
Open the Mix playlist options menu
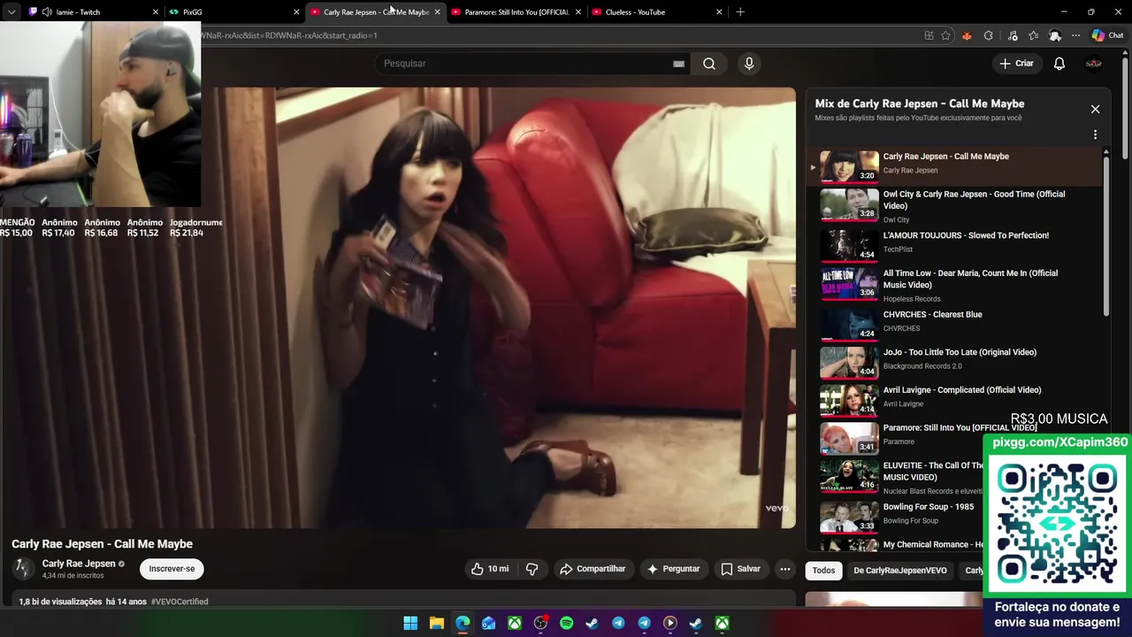[x=1095, y=134]
